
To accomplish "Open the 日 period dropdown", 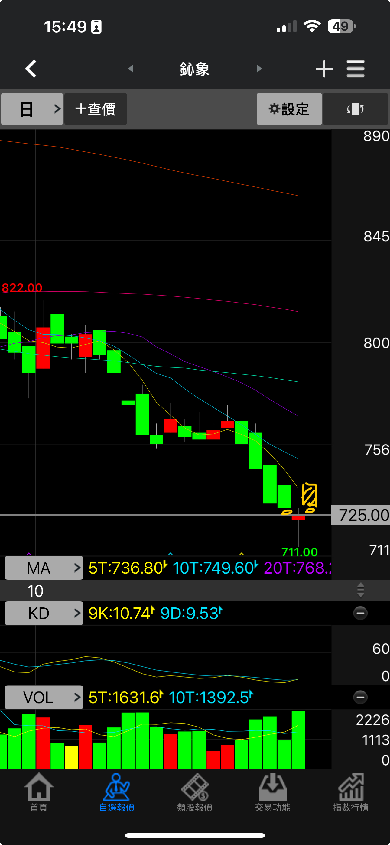I will pos(32,109).
